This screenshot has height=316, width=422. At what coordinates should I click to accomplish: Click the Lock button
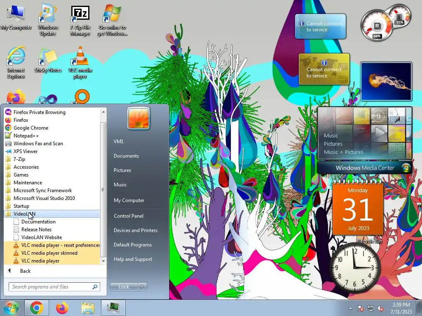pos(124,287)
